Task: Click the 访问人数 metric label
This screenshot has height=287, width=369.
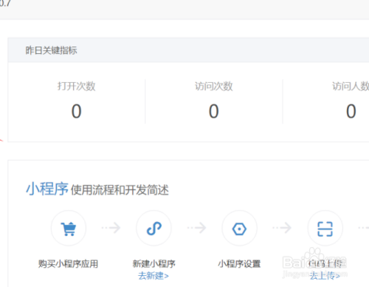Action: pos(351,86)
